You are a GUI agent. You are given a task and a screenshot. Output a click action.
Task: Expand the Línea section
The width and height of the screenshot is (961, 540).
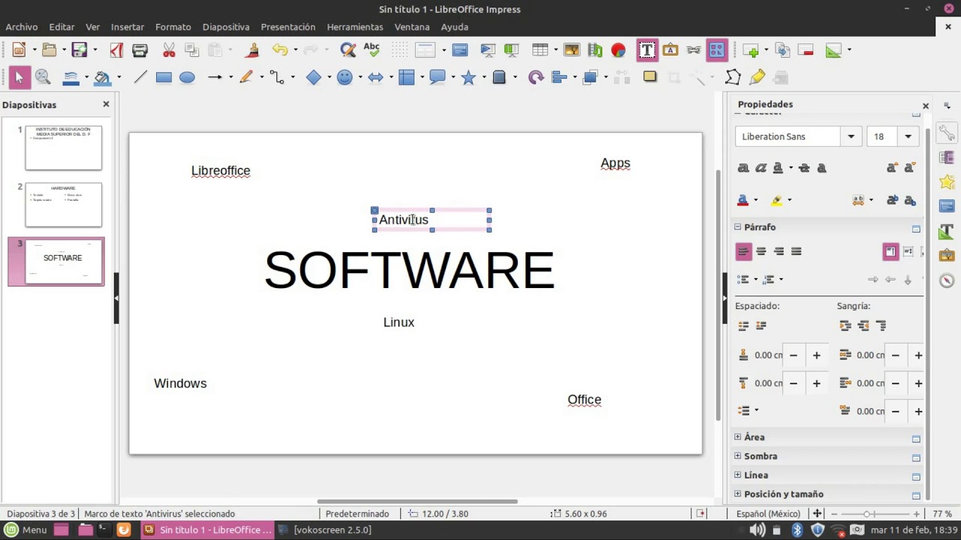click(737, 475)
